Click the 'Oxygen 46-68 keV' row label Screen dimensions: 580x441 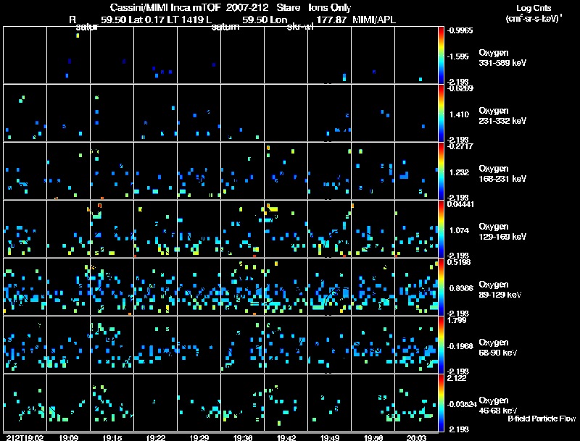498,406
